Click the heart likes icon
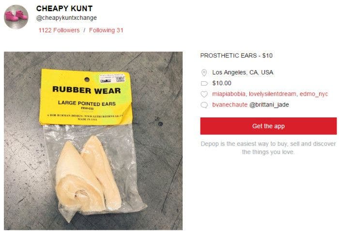 click(x=204, y=94)
